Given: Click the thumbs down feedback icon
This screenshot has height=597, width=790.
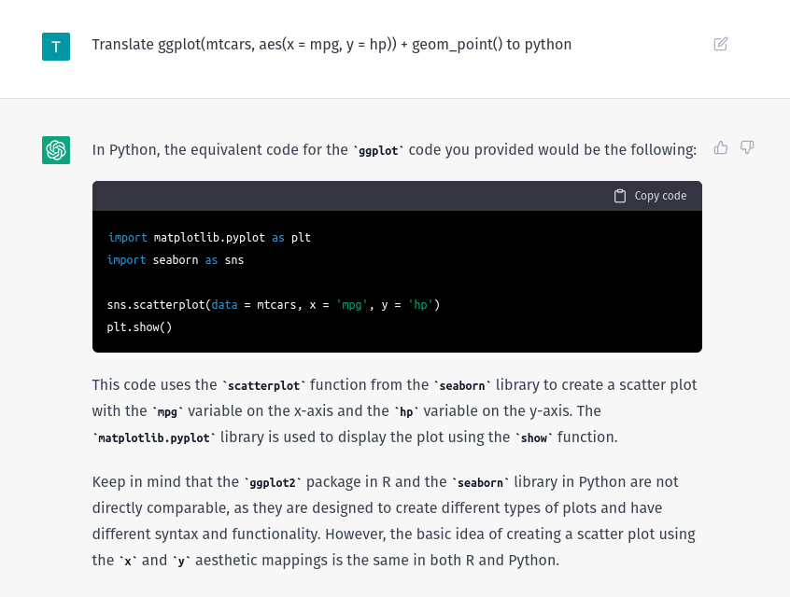Looking at the screenshot, I should click(747, 147).
